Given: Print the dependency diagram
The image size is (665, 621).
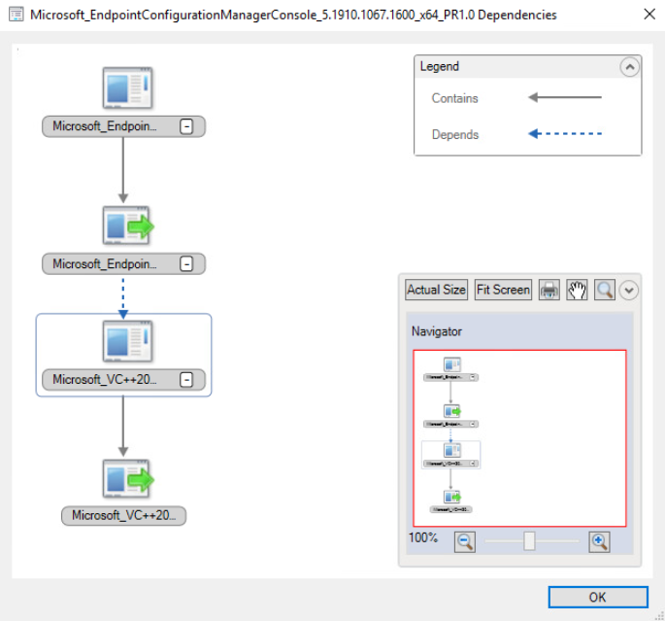Looking at the screenshot, I should coord(549,290).
